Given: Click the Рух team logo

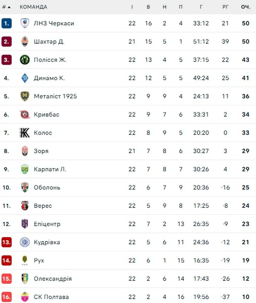Looking at the screenshot, I should (x=25, y=260).
